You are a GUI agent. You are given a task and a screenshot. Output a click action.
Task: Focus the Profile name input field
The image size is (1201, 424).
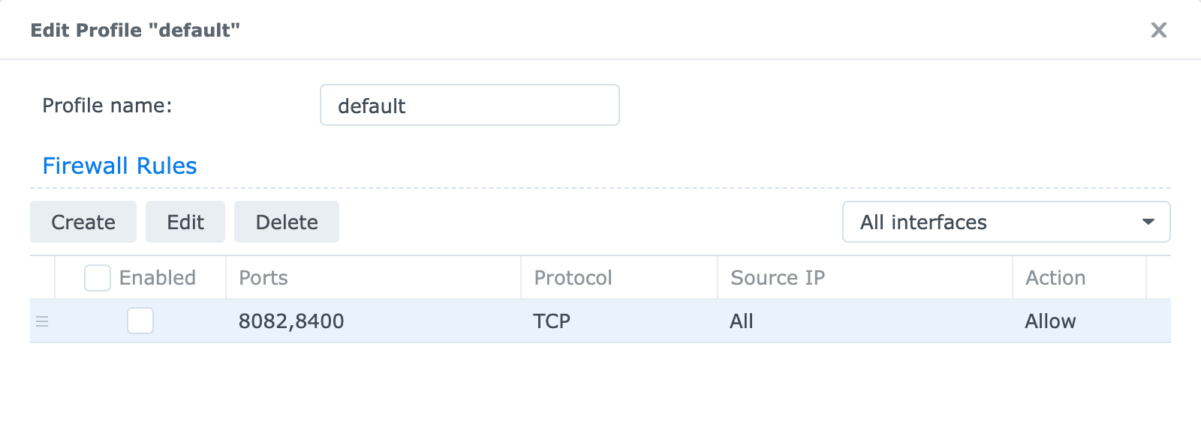point(469,106)
